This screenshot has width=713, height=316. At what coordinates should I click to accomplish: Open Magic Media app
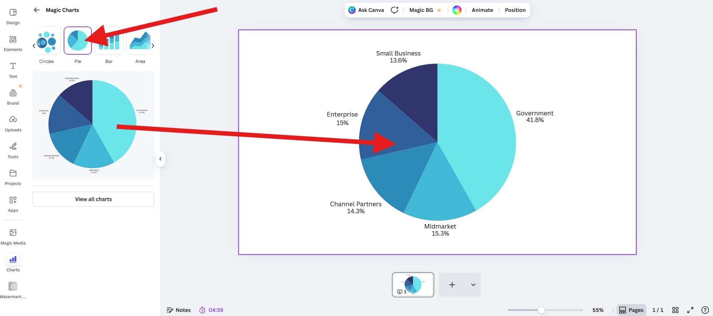tap(13, 237)
